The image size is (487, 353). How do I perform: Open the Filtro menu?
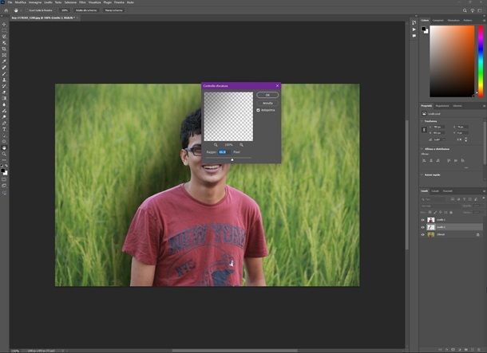[x=82, y=2]
